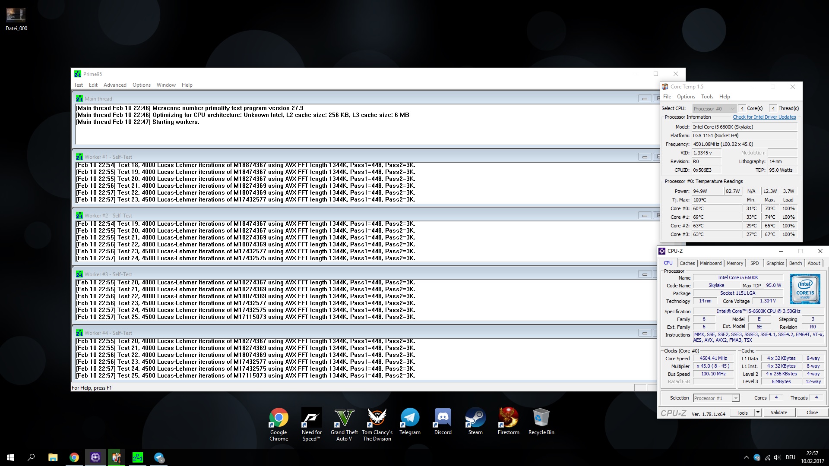Expand CPU-Z Tools dropdown arrow
Viewport: 829px width, 466px height.
click(758, 412)
